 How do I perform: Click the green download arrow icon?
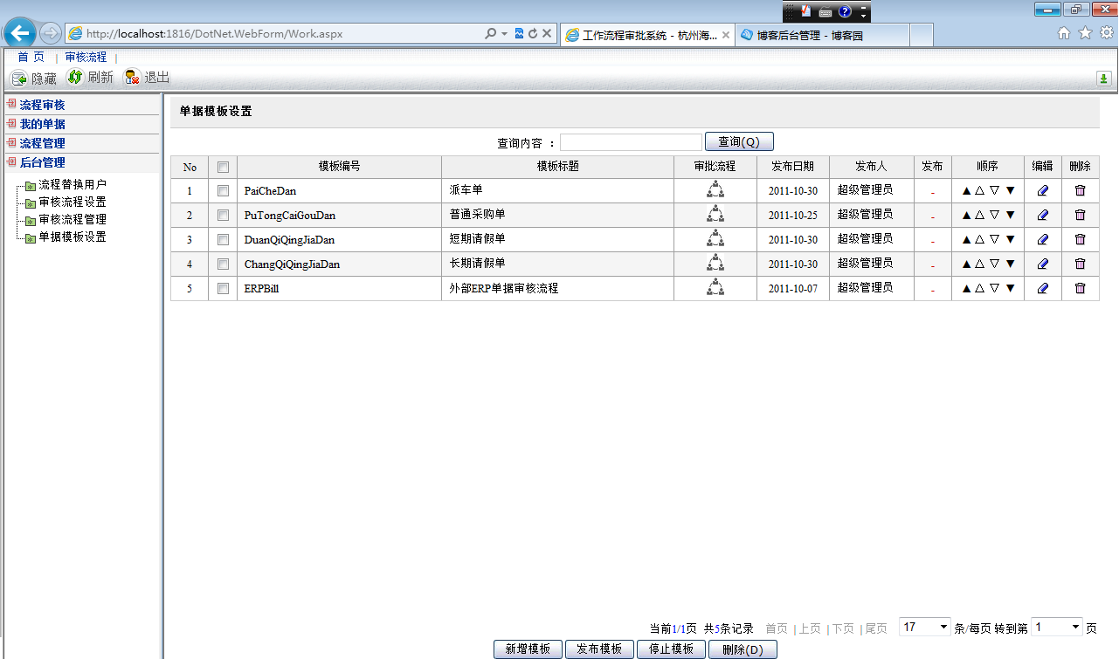point(1104,79)
